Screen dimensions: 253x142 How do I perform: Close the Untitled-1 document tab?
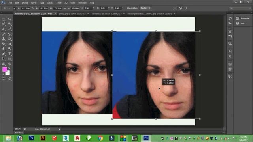(x=55, y=14)
